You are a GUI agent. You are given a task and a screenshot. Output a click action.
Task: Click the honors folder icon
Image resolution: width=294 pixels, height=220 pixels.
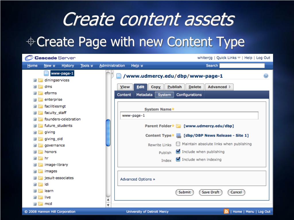pos(40,152)
